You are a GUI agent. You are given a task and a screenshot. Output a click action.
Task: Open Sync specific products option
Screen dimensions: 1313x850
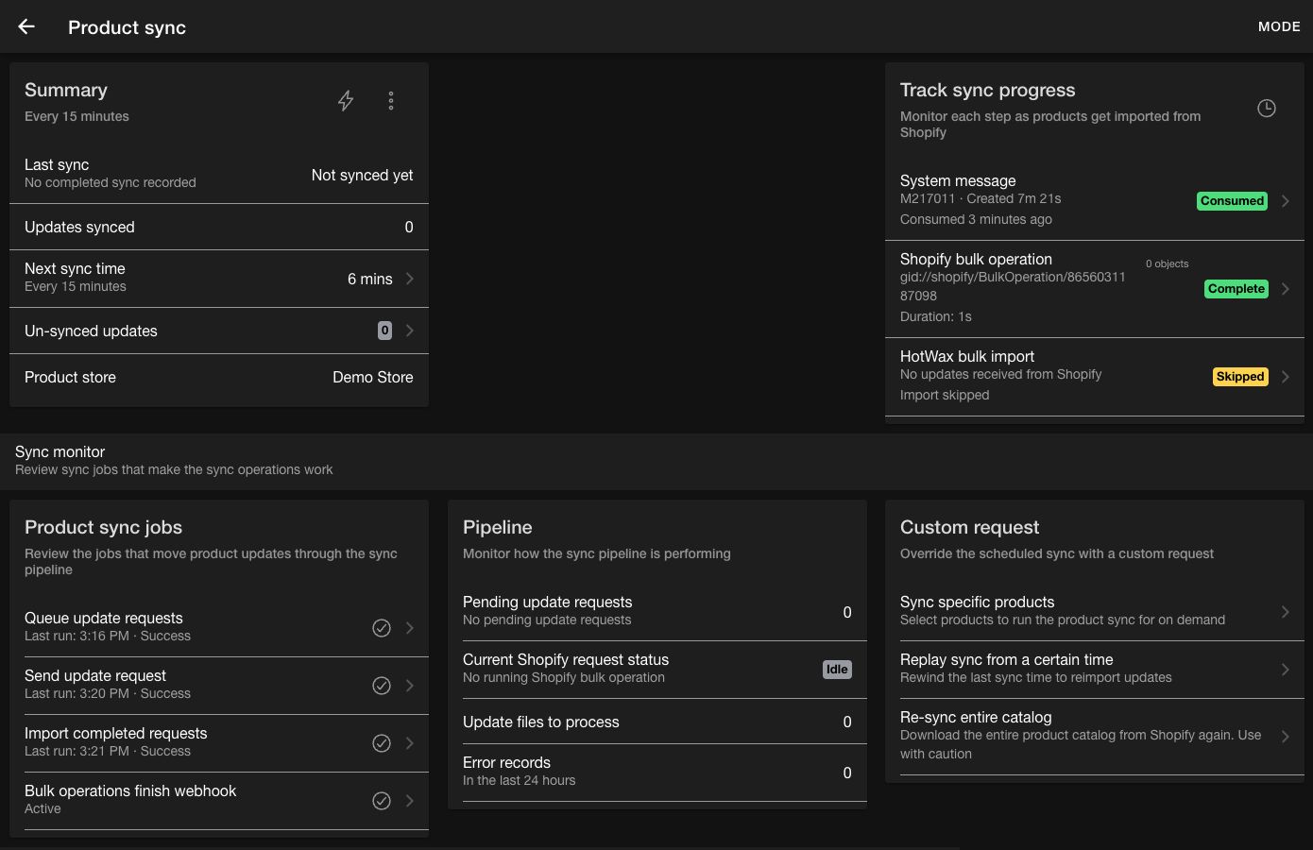(x=1095, y=611)
